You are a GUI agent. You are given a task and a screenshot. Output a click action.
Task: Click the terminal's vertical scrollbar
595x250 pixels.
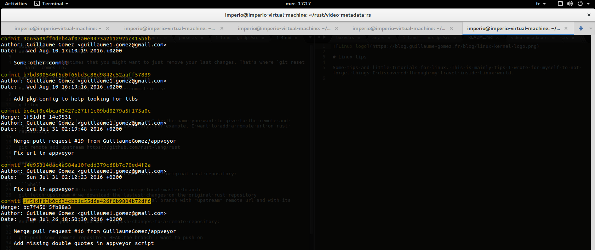pos(593,142)
